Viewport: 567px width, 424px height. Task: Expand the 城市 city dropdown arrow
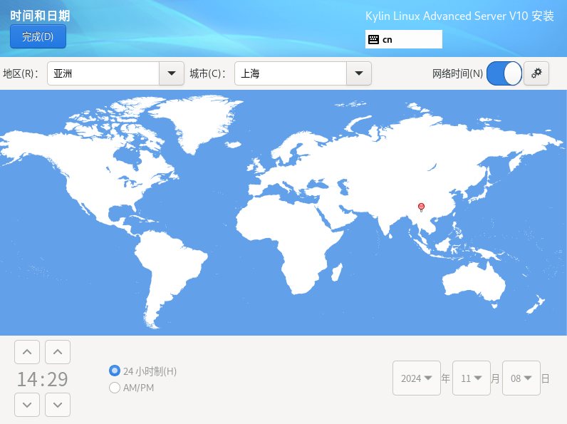359,73
